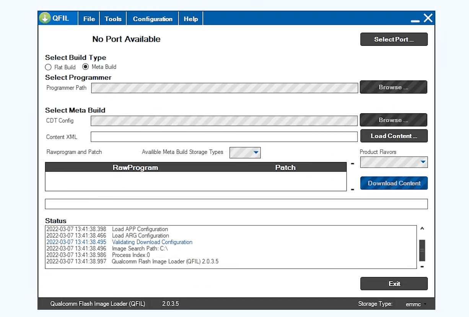Open the Product Flavors dropdown

tap(423, 162)
